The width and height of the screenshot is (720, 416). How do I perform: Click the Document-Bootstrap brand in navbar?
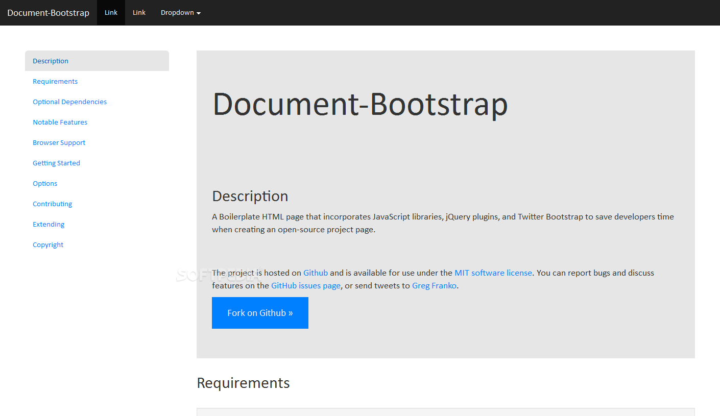(49, 13)
